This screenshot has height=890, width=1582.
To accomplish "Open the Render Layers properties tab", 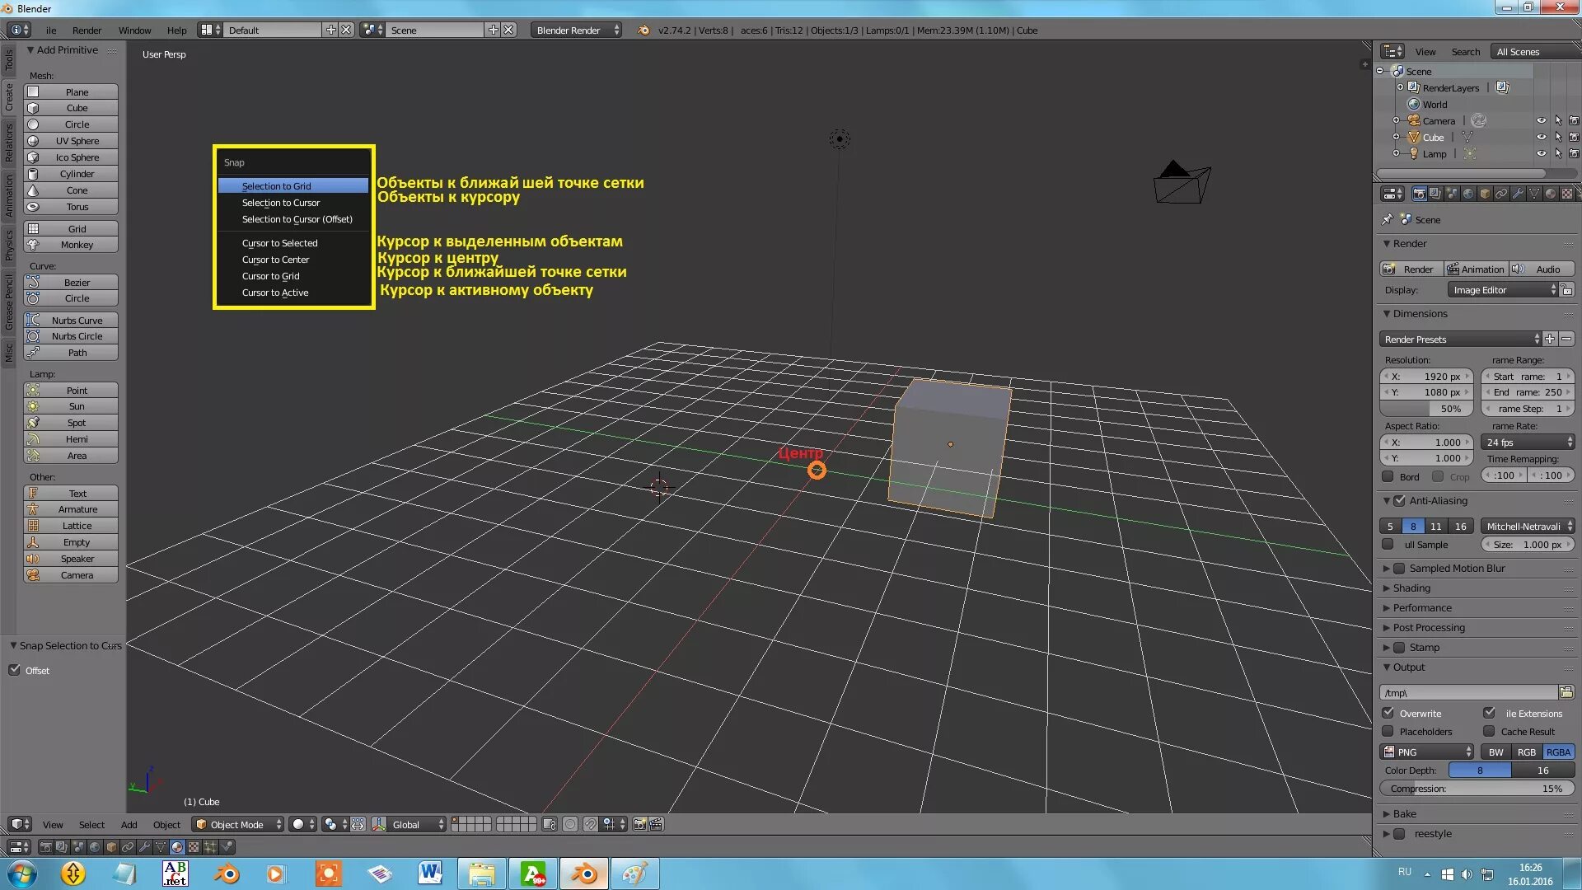I will click(x=1435, y=194).
